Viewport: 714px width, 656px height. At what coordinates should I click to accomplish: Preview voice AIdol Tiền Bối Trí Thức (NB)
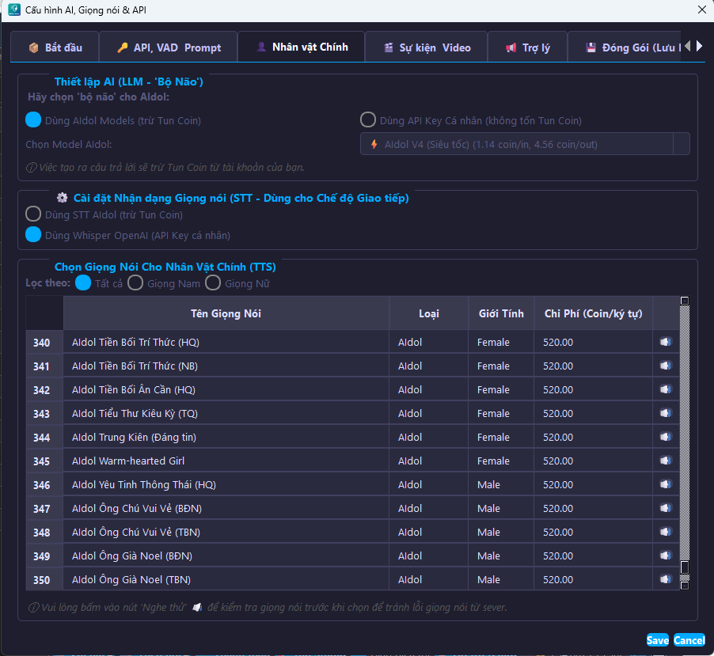coord(666,366)
